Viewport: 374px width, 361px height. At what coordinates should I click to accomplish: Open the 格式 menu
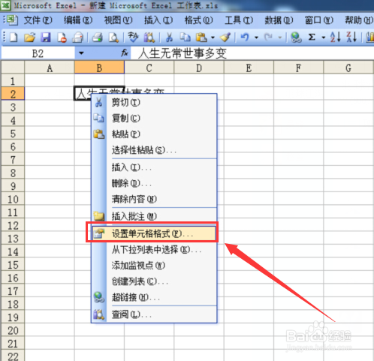(x=199, y=20)
